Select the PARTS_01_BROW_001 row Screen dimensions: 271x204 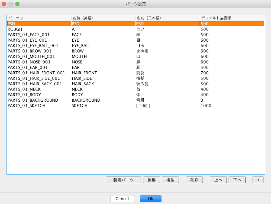pos(136,51)
